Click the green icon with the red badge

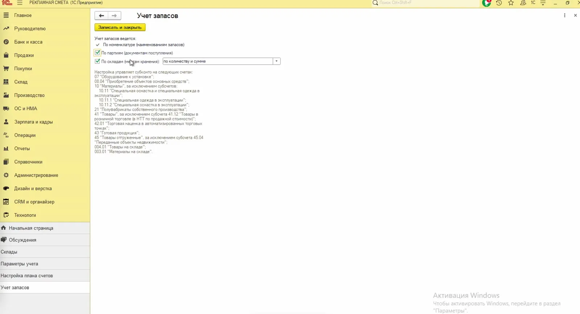click(x=486, y=3)
